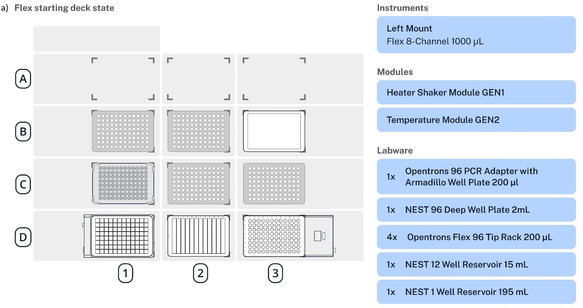Click the empty labware in slot B3
This screenshot has width=583, height=308.
pyautogui.click(x=274, y=131)
